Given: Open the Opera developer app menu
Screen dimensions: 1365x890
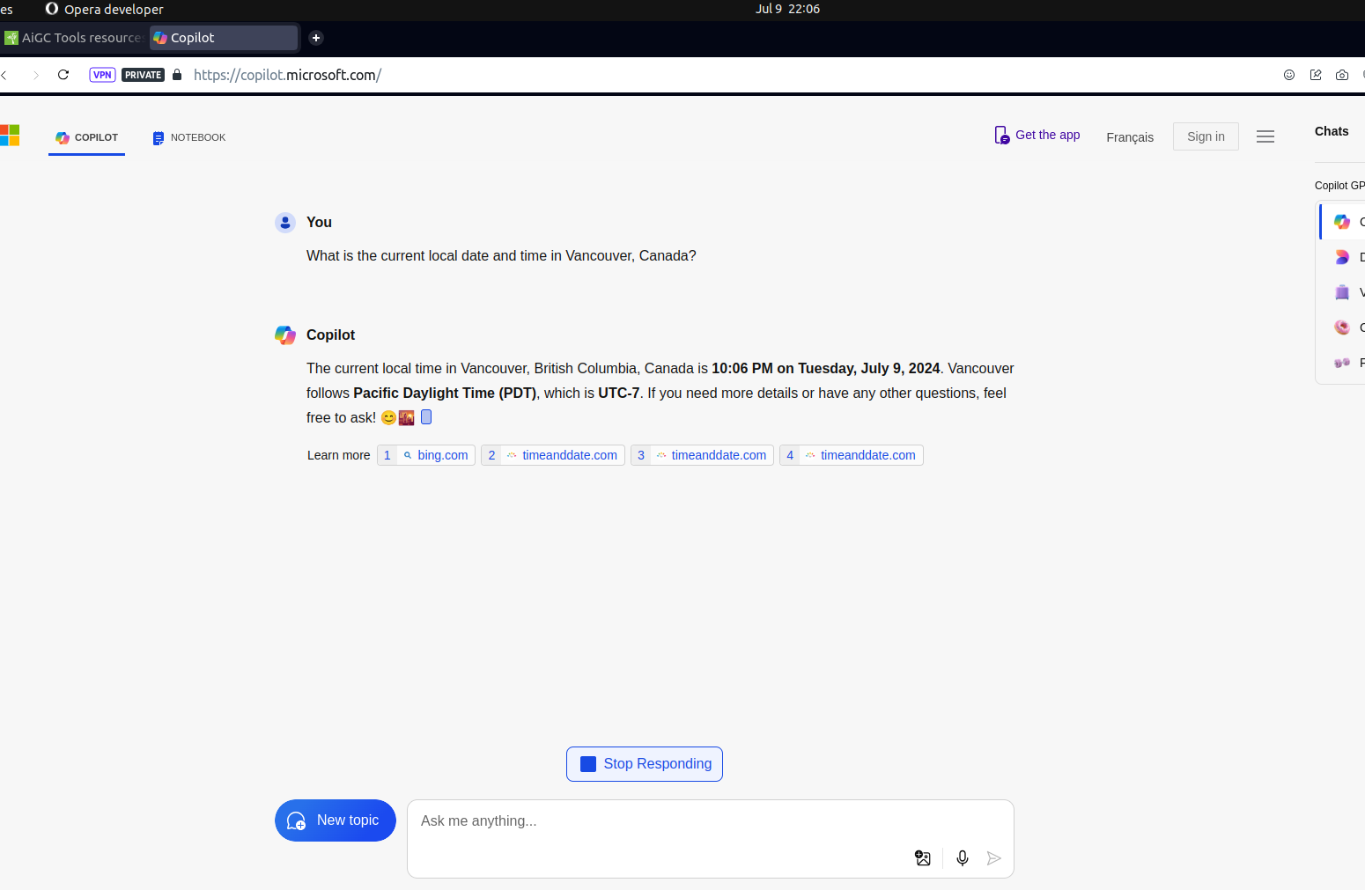Looking at the screenshot, I should pyautogui.click(x=104, y=9).
